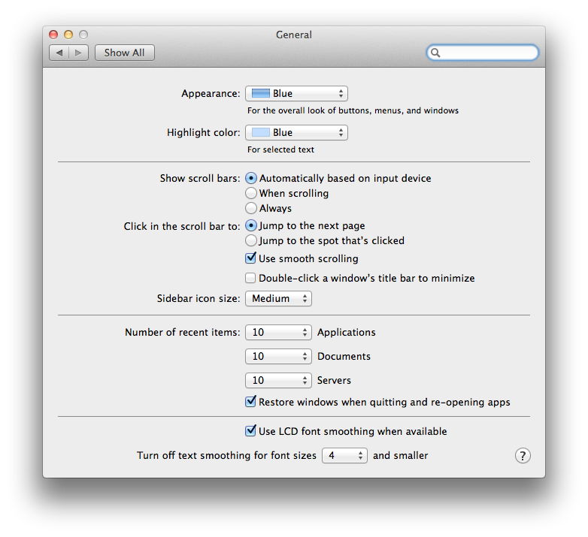Viewport: 588px width, 537px height.
Task: Click the 'Servers' label
Action: pyautogui.click(x=334, y=381)
